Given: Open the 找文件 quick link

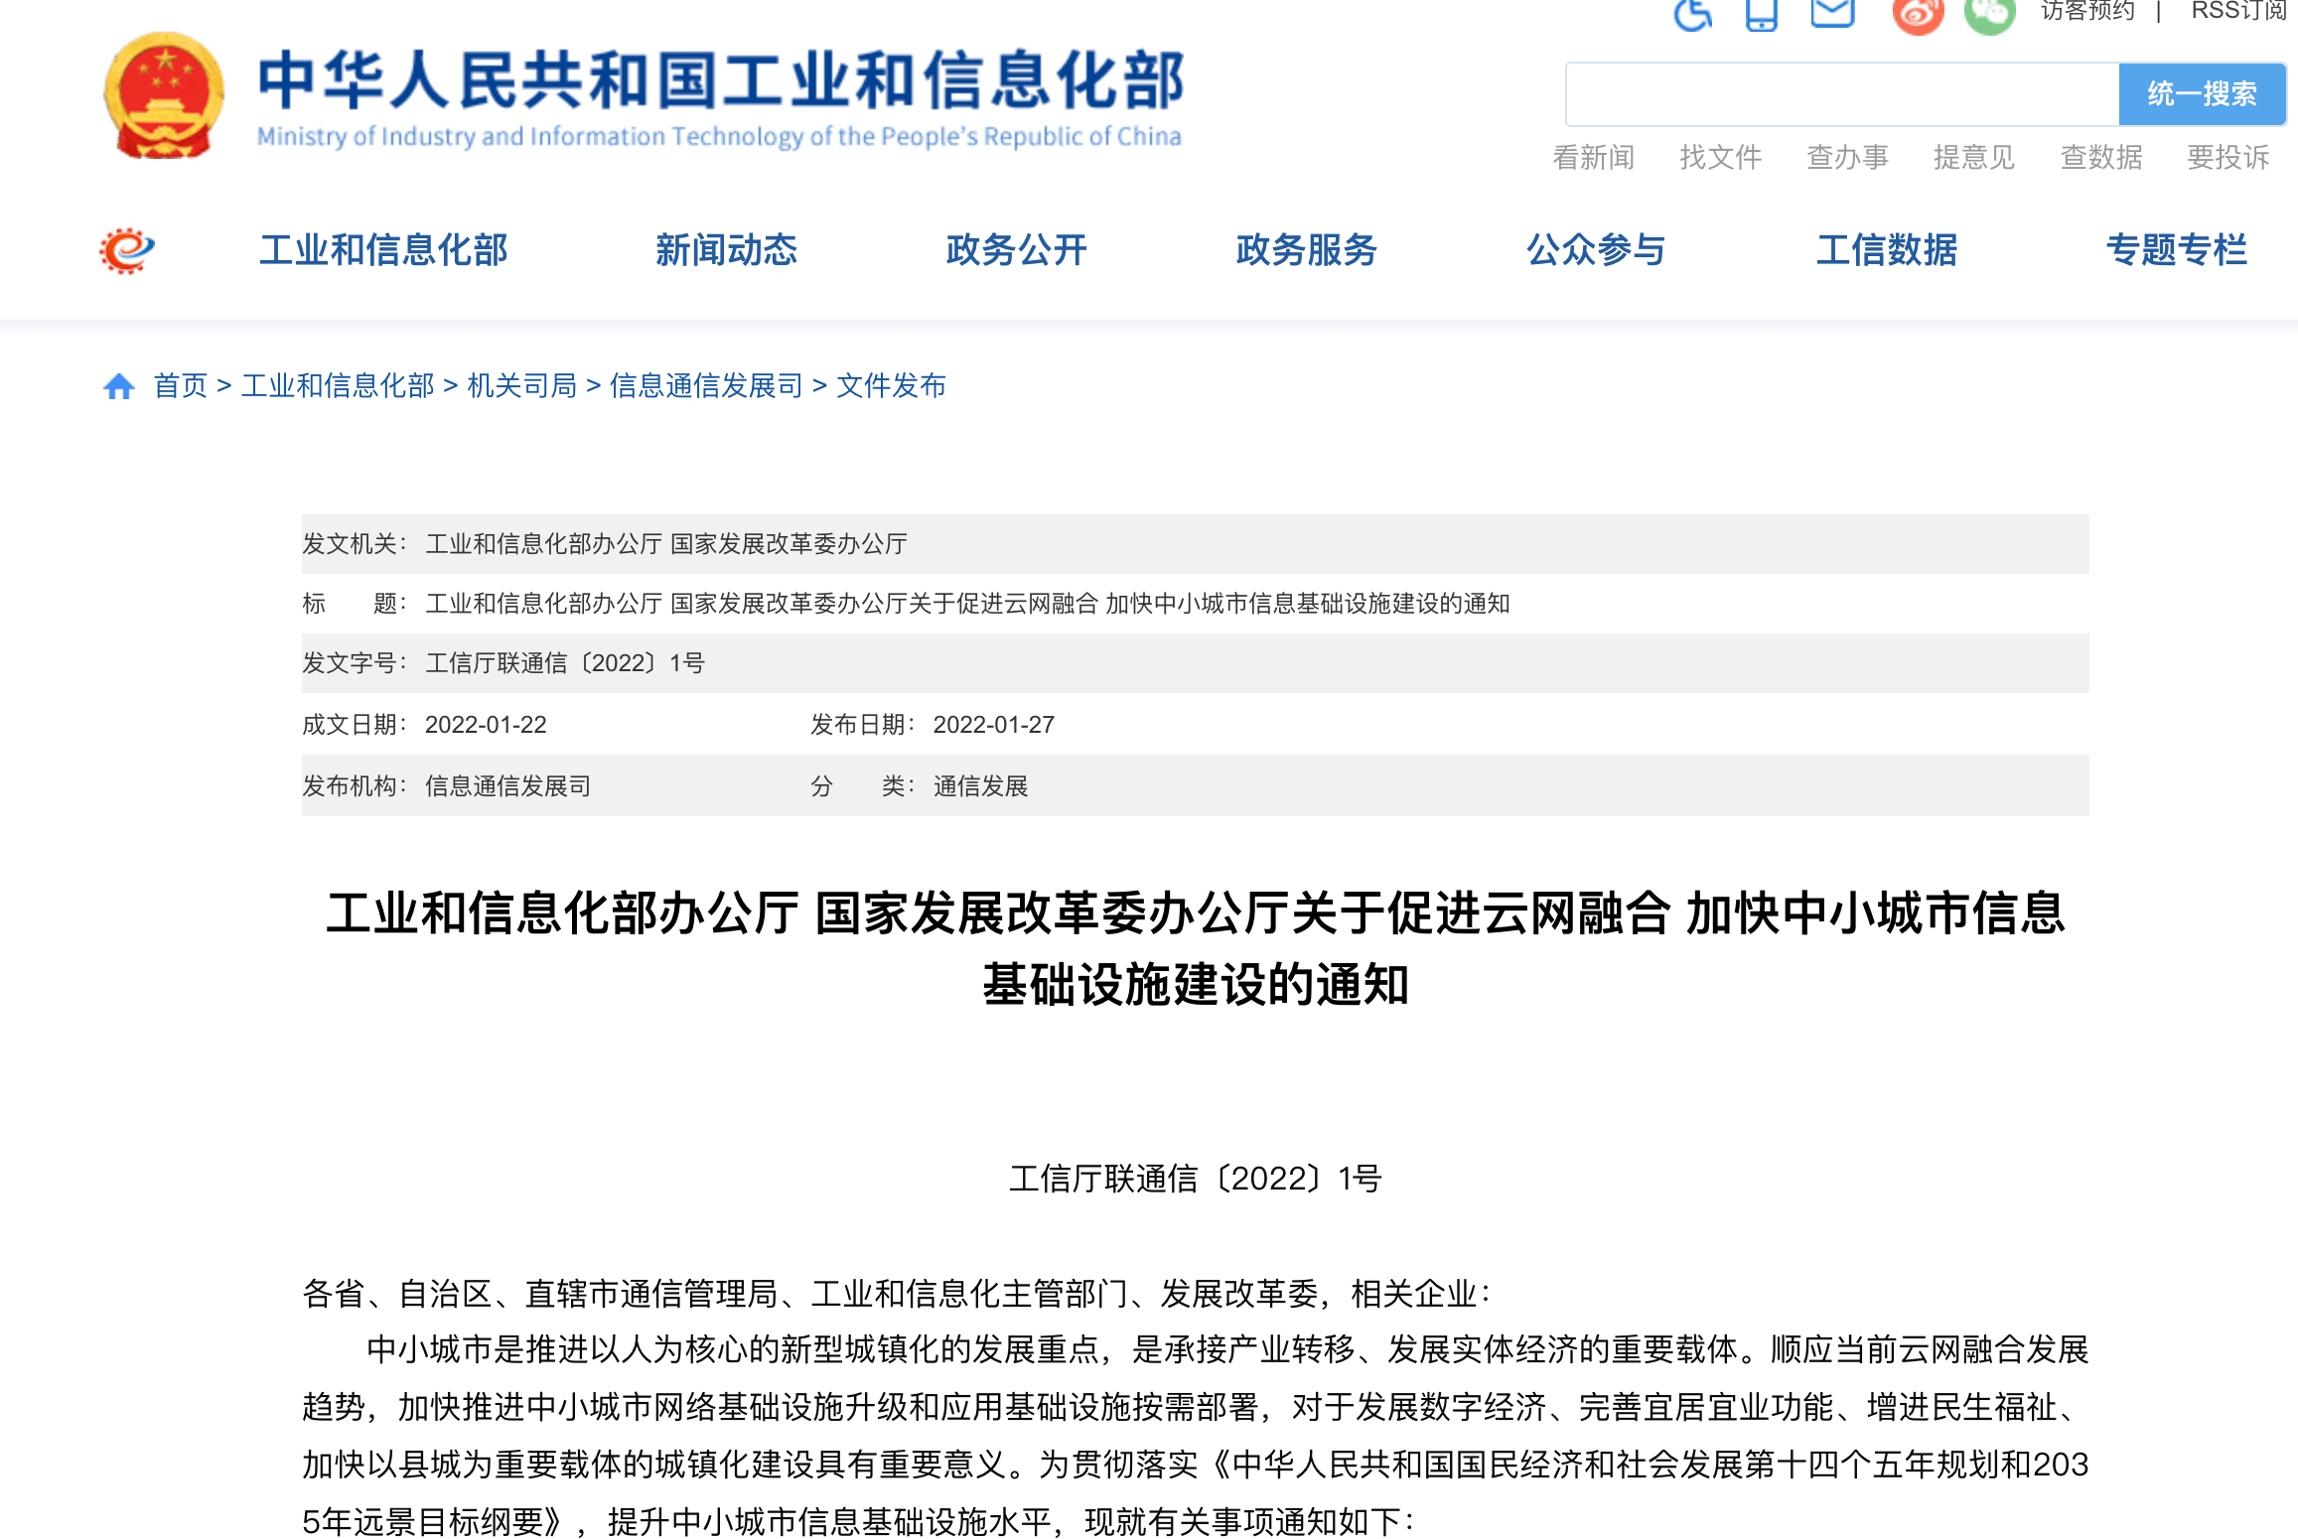Looking at the screenshot, I should coord(1720,157).
